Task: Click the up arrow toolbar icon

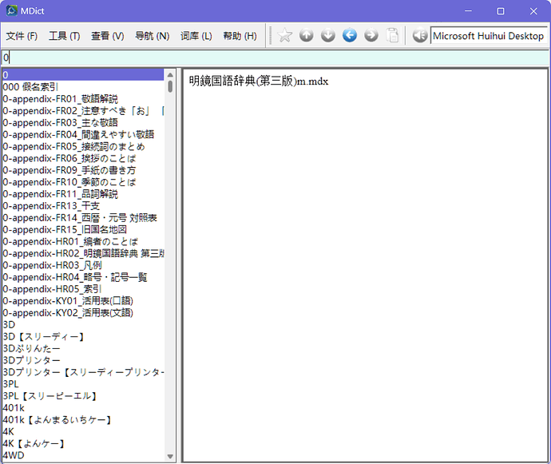Action: (307, 35)
